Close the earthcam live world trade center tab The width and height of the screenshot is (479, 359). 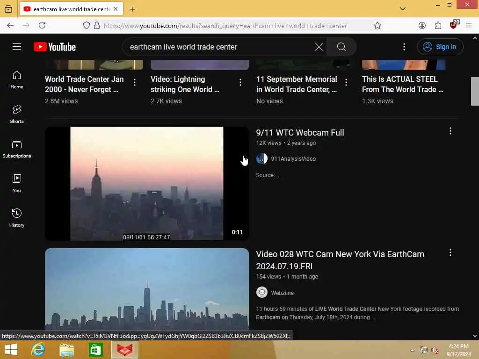[116, 9]
